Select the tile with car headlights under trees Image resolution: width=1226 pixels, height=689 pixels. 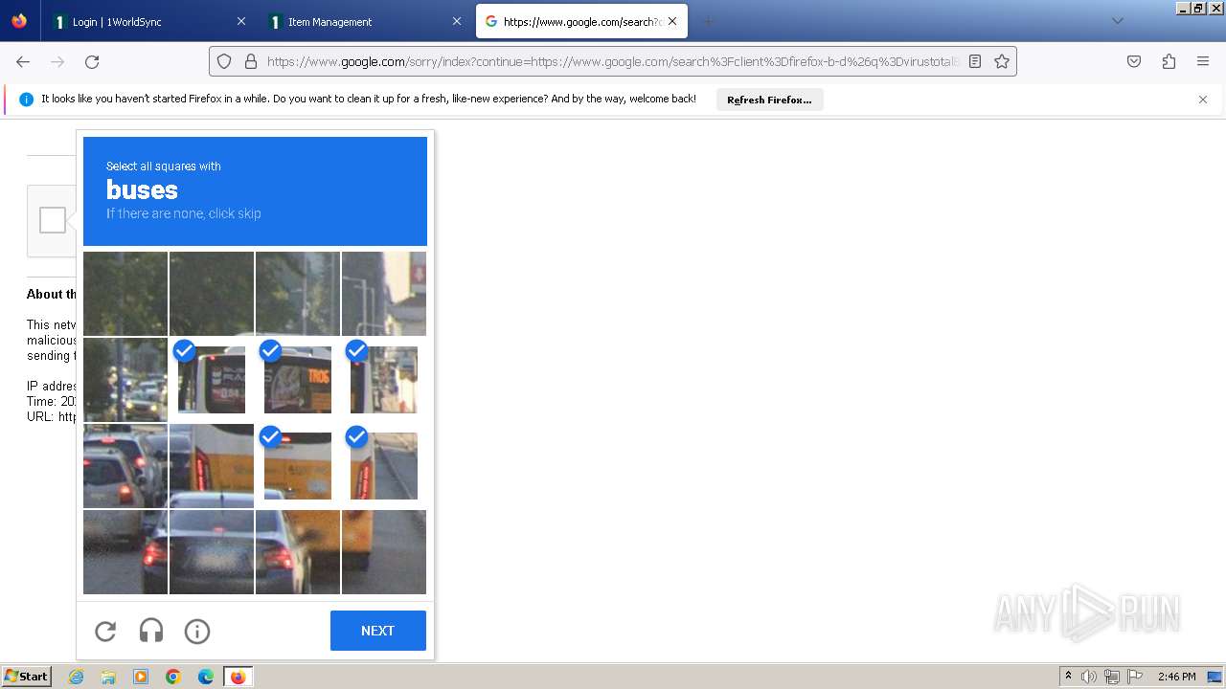point(125,380)
